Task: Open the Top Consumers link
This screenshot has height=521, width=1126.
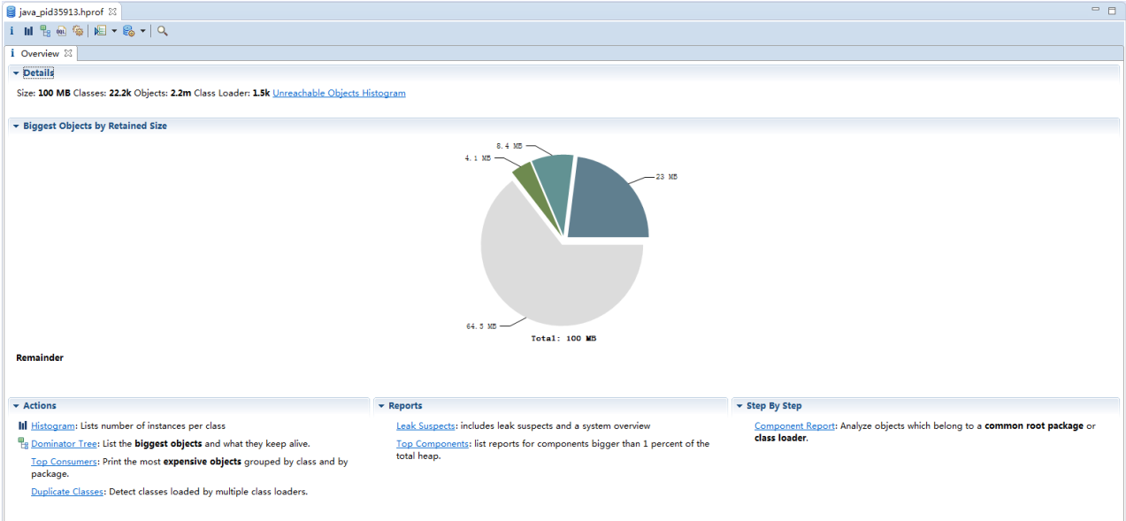Action: 64,461
